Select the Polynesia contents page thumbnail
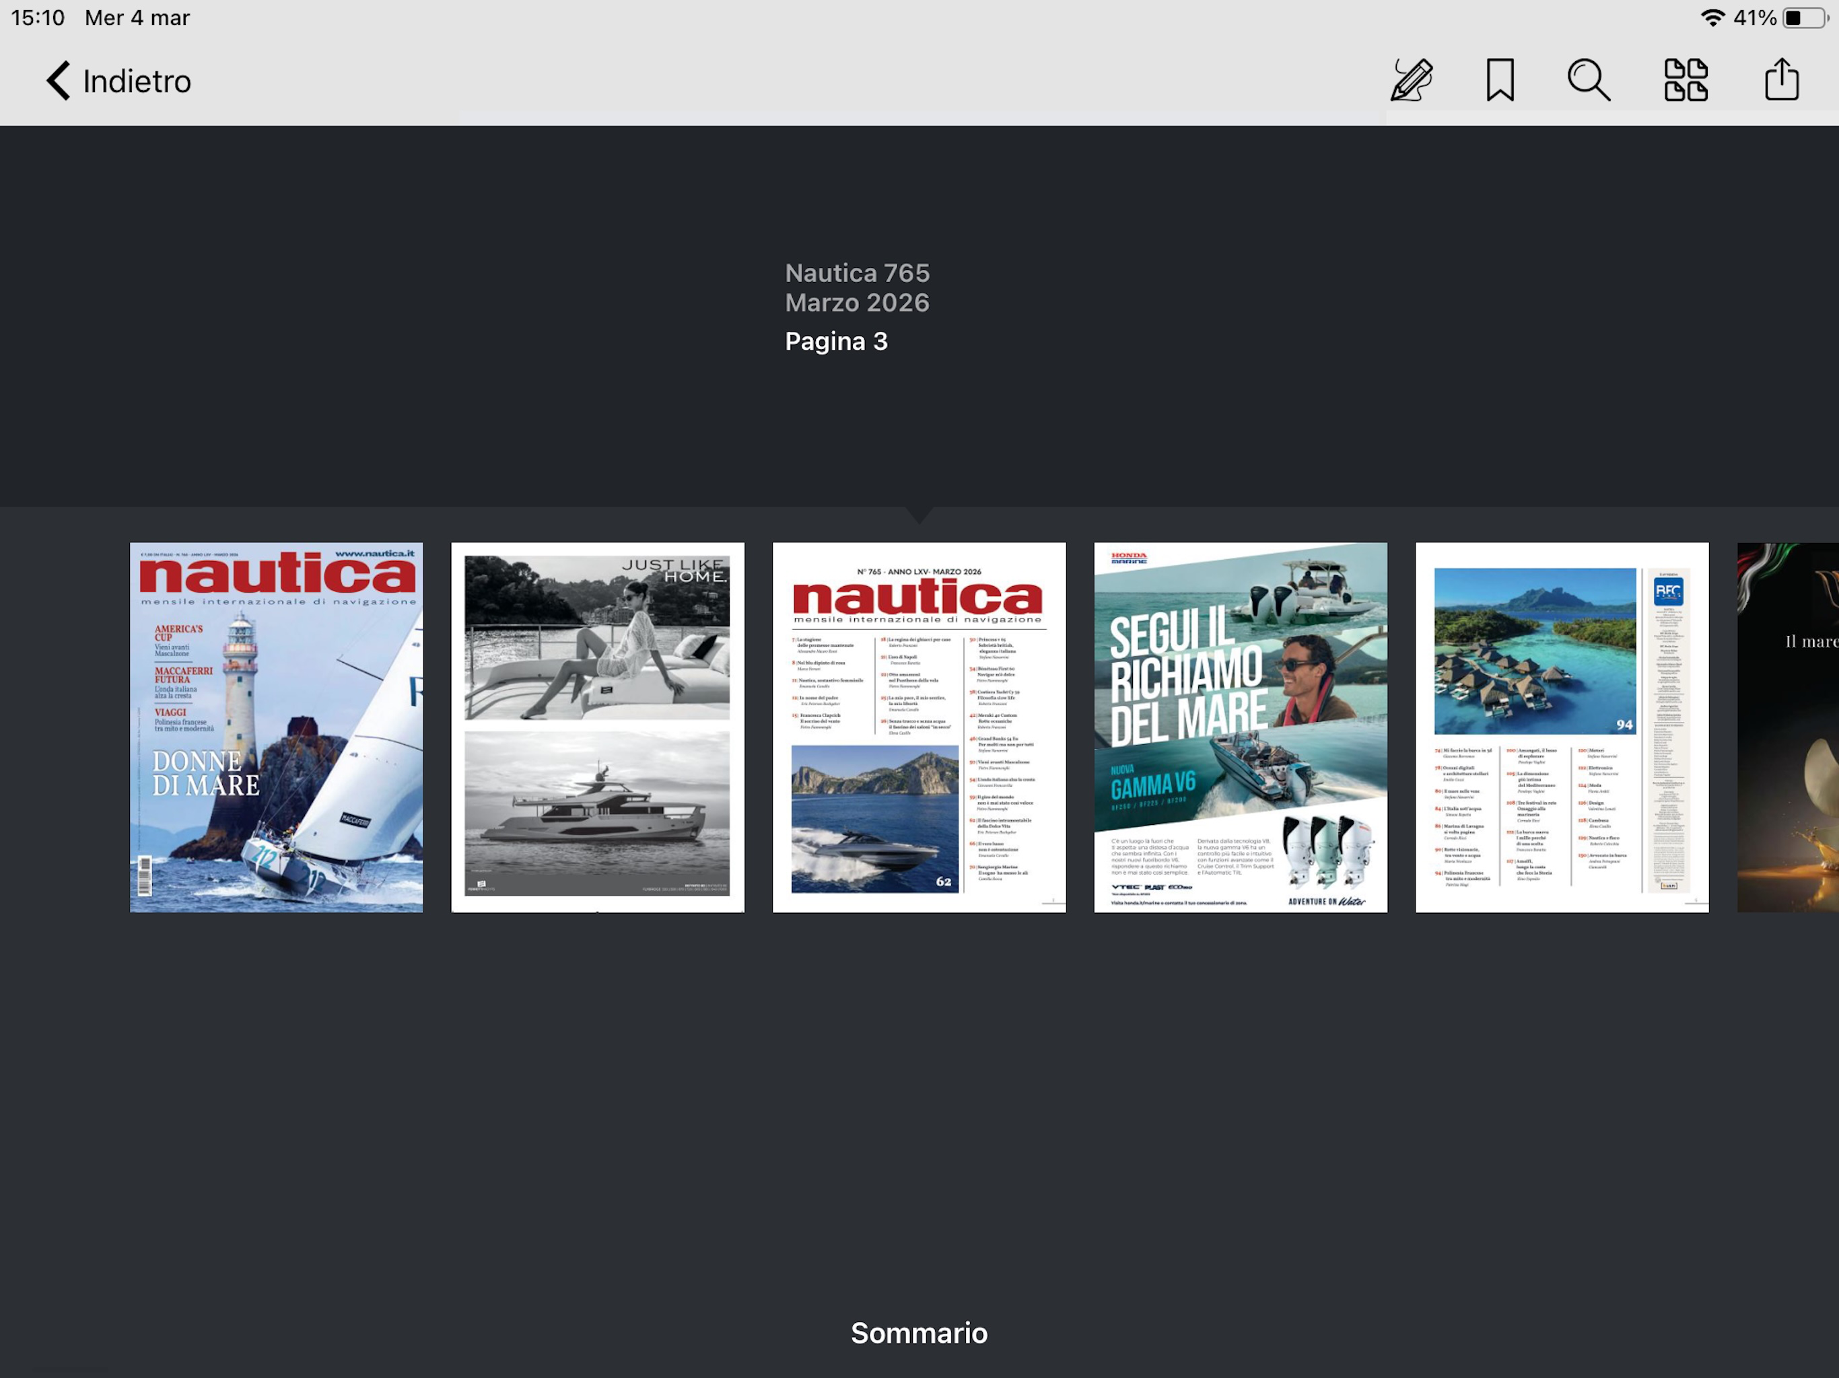Viewport: 1839px width, 1378px height. pos(1561,727)
